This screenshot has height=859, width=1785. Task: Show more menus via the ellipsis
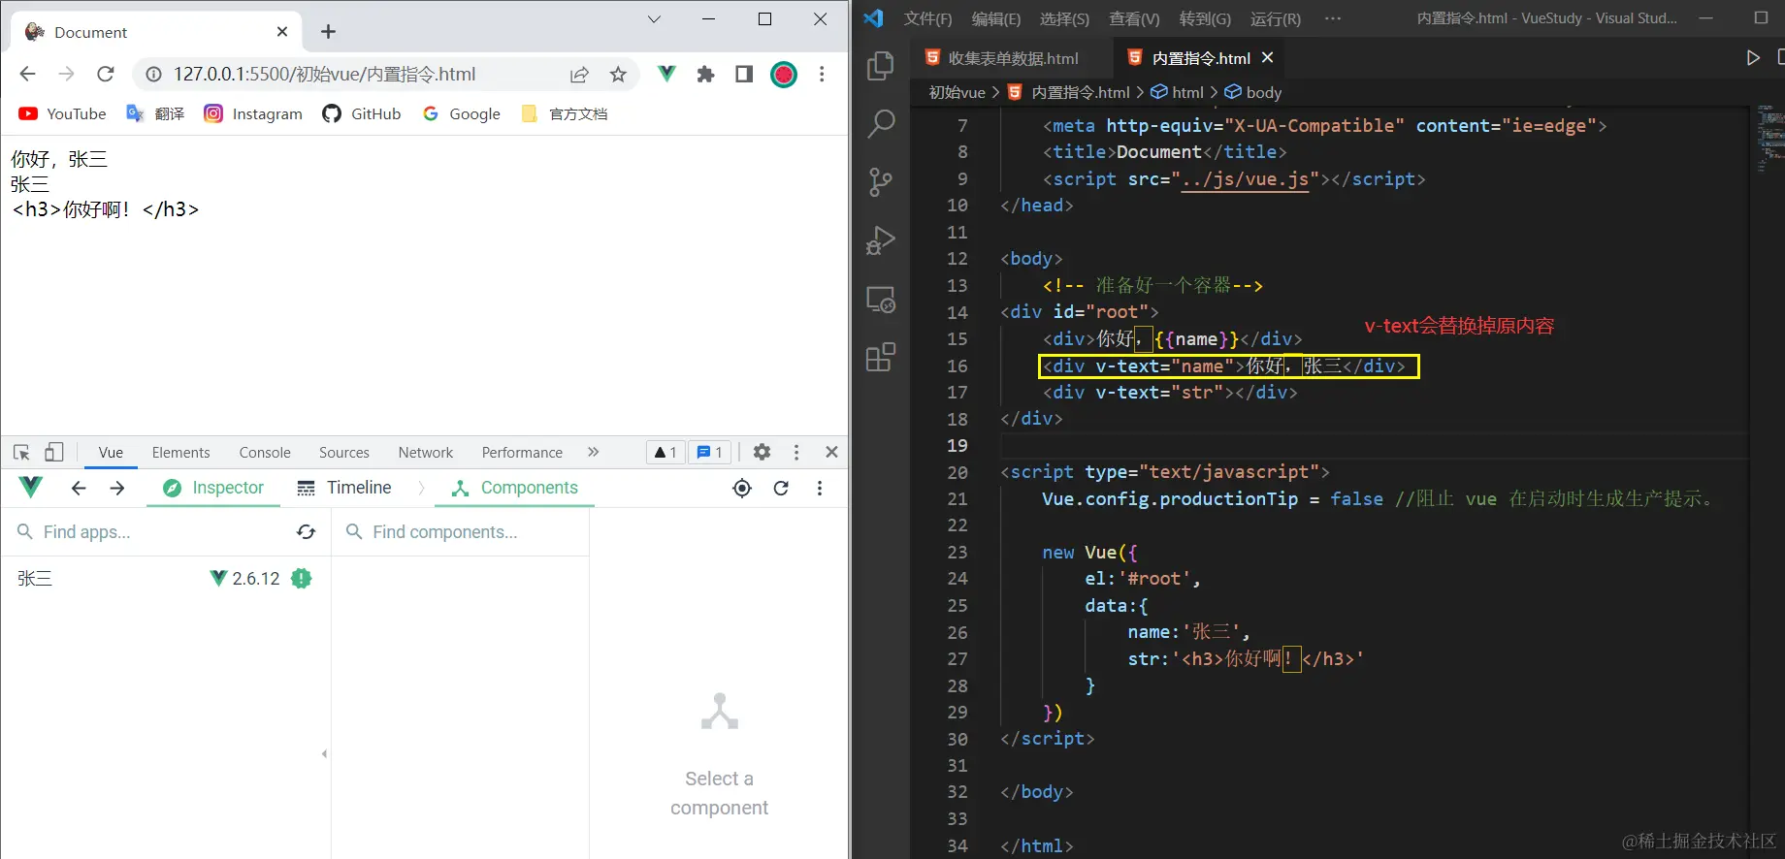point(1333,18)
